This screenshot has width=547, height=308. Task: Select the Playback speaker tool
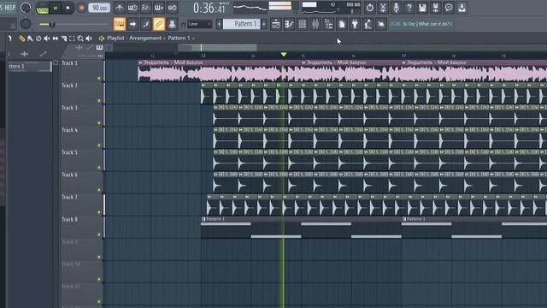tap(89, 38)
